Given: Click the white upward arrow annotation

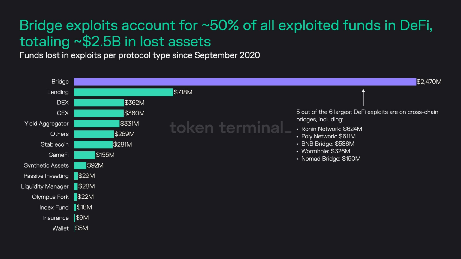Looking at the screenshot, I should (x=363, y=97).
